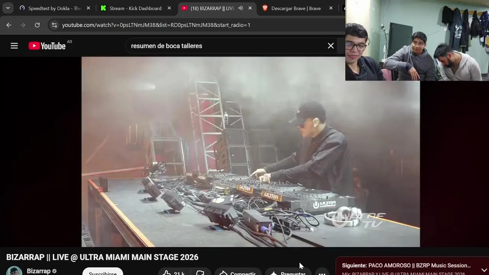This screenshot has width=489, height=275.
Task: Go to YouTube home via logo
Action: pos(47,46)
